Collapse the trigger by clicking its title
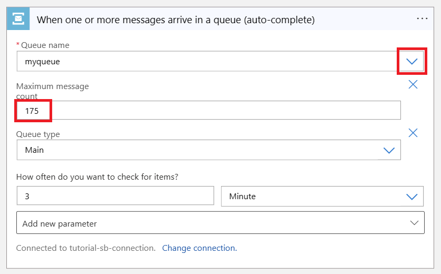441x274 pixels. [175, 20]
